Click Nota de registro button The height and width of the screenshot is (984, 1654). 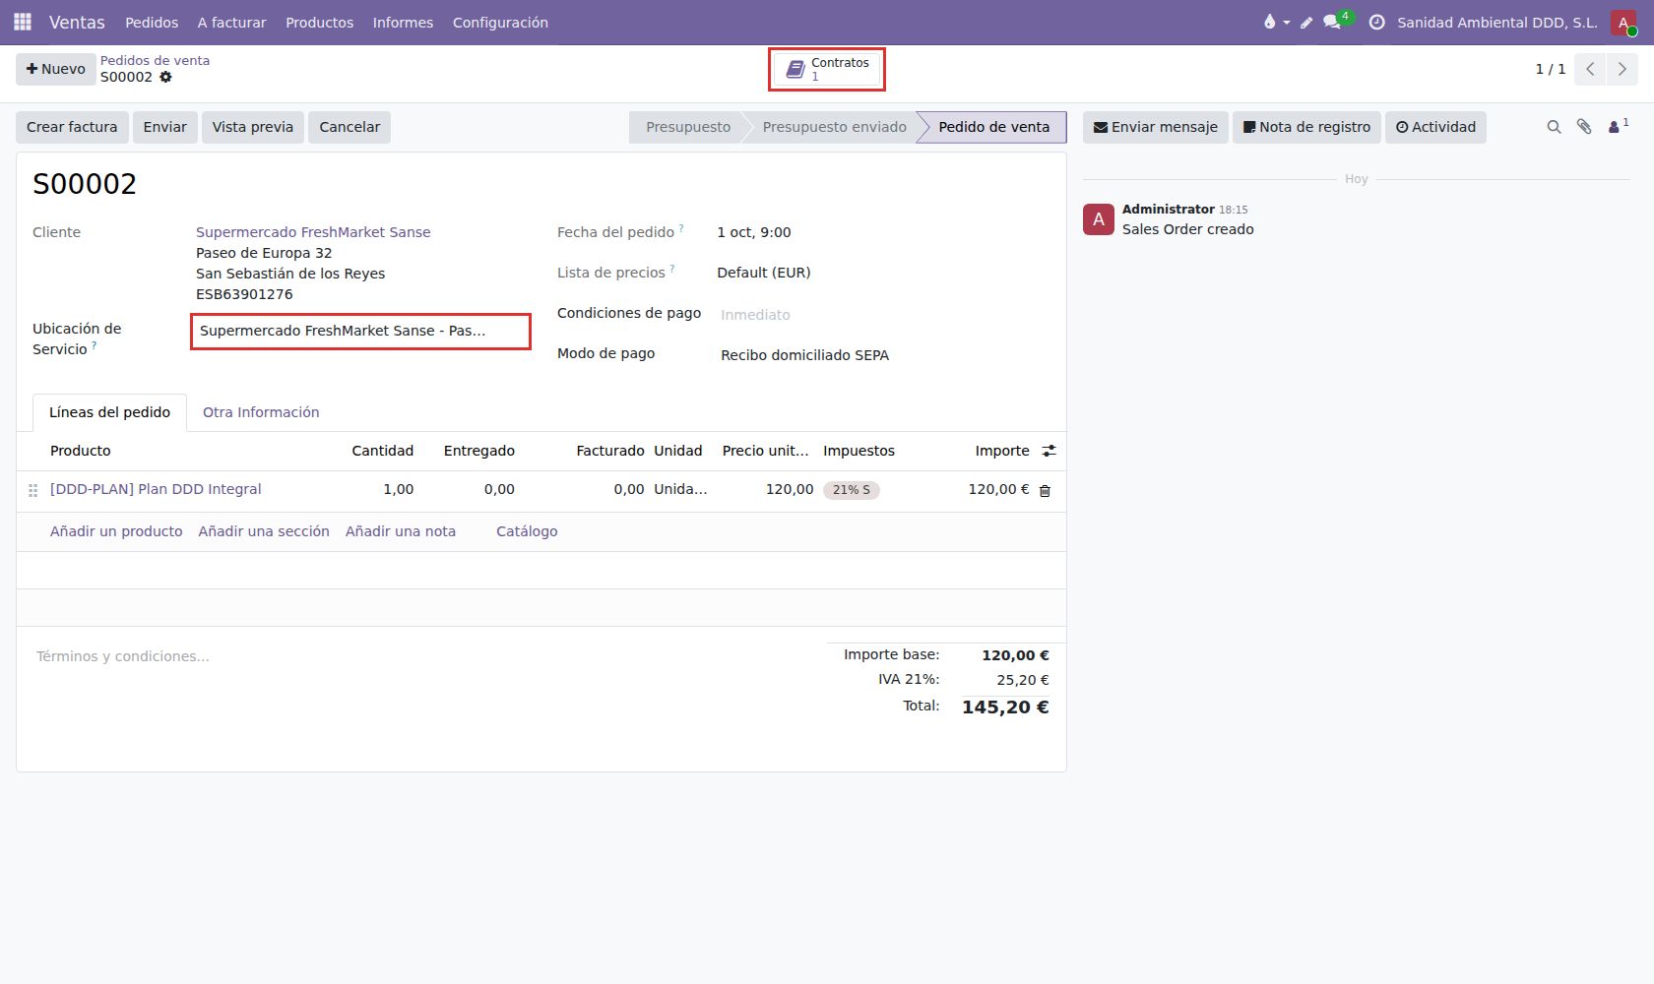[x=1306, y=127]
